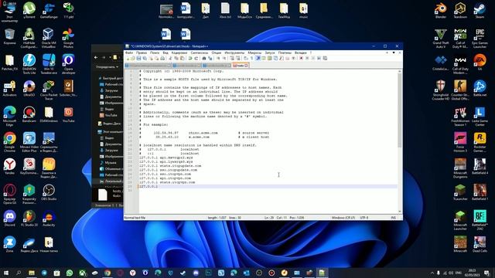Click the Find binoculars icon in Notepad++ toolbar
The width and height of the screenshot is (495, 278).
pos(204,59)
